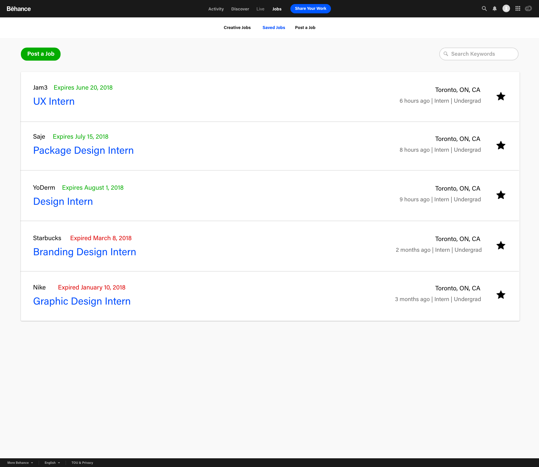Click the Jam3 company name
This screenshot has width=539, height=467.
pos(40,88)
